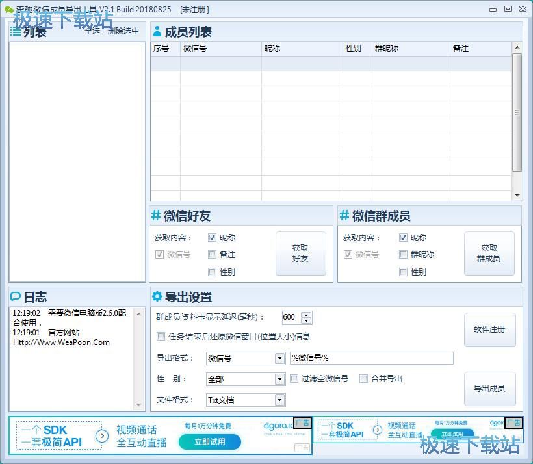Click 删除选中 above the list
Screen dimensions: 533x464
(x=123, y=31)
